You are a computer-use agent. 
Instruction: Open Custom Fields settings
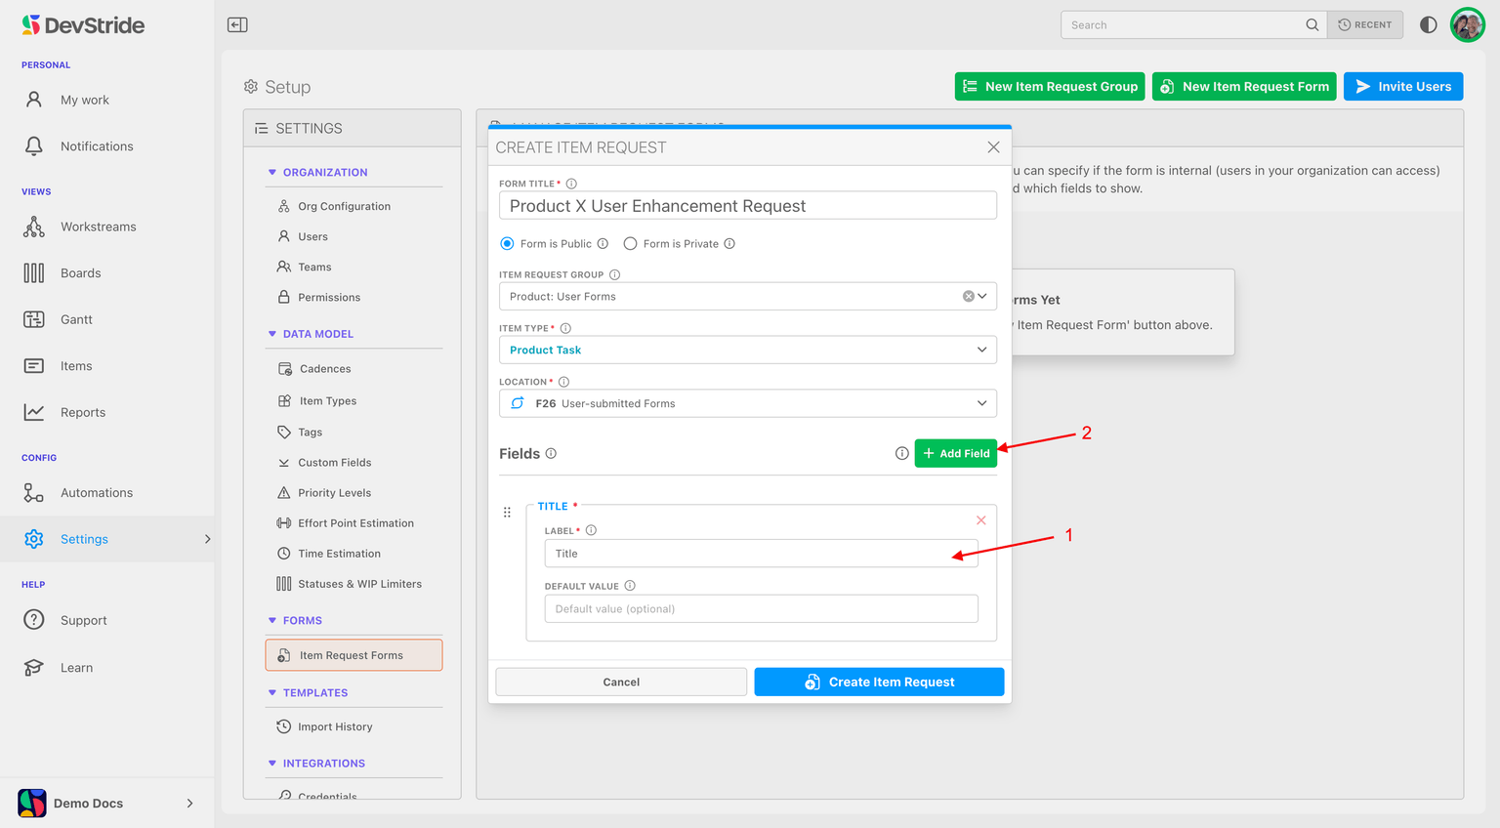334,463
